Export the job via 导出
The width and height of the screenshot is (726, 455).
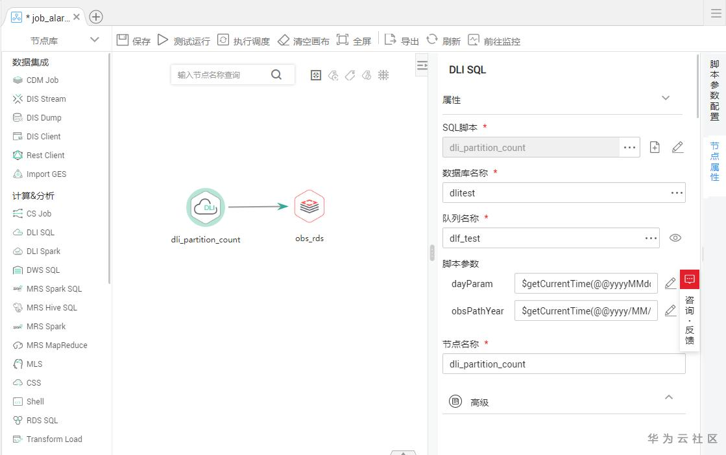(x=402, y=41)
